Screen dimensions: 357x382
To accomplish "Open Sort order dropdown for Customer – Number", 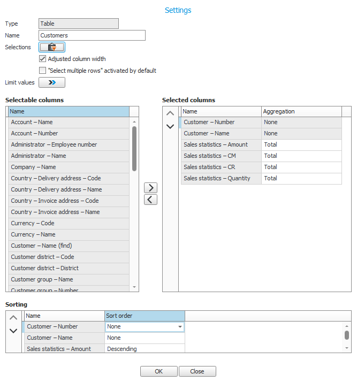I will point(180,326).
